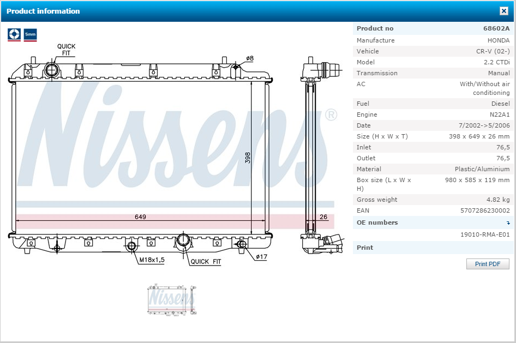516x343 pixels.
Task: Click the Product no label
Action: point(375,28)
